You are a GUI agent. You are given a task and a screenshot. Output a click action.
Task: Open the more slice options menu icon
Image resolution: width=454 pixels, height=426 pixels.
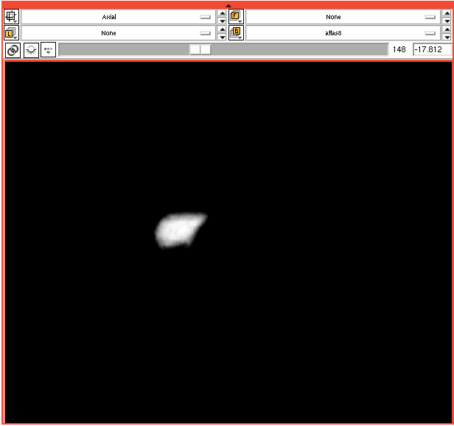pyautogui.click(x=48, y=50)
